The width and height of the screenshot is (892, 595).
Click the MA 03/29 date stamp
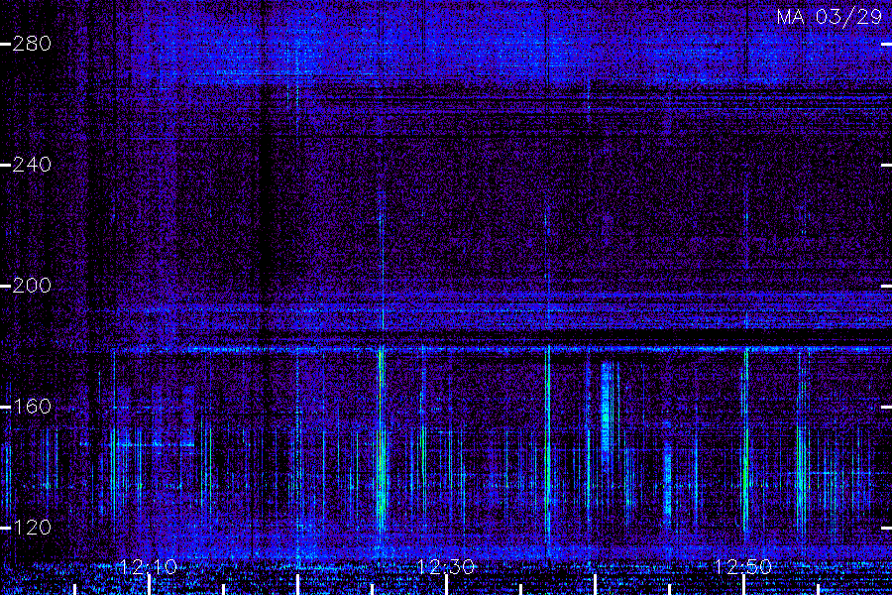[830, 17]
